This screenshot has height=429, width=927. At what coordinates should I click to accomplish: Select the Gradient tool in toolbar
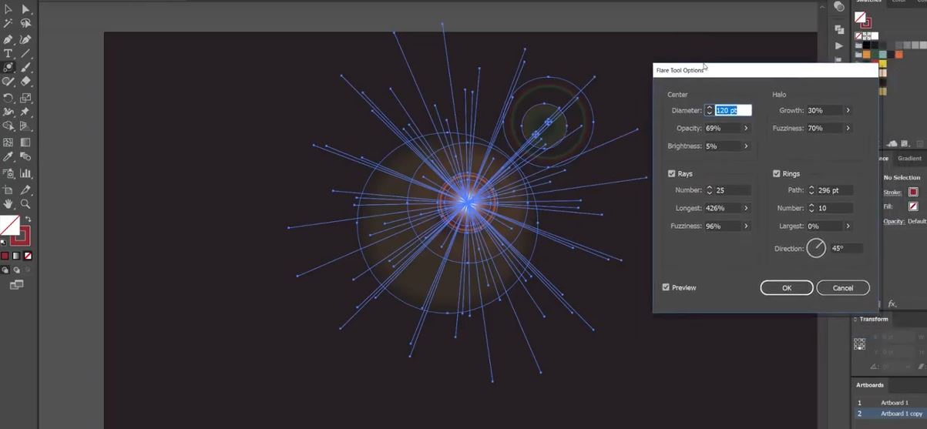pos(25,142)
